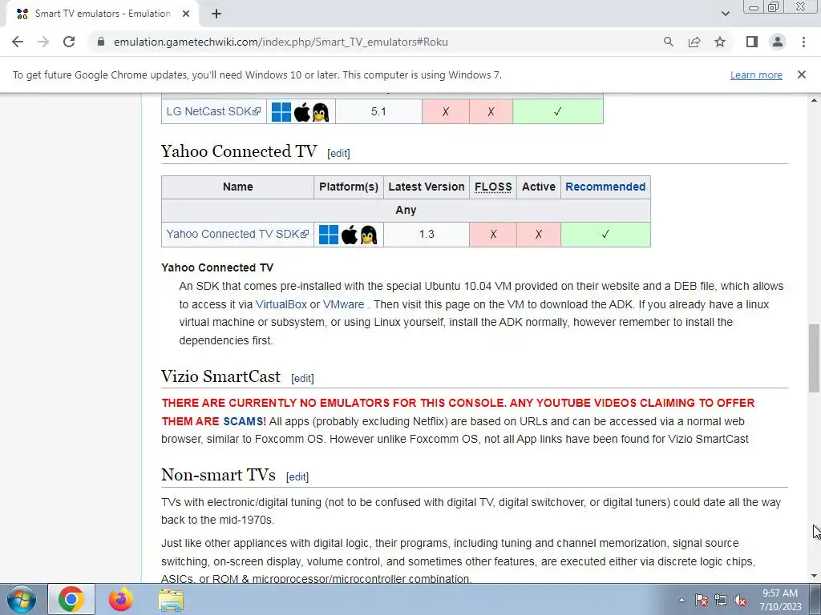View site information via the padlock icon
The height and width of the screenshot is (615, 821).
(101, 42)
